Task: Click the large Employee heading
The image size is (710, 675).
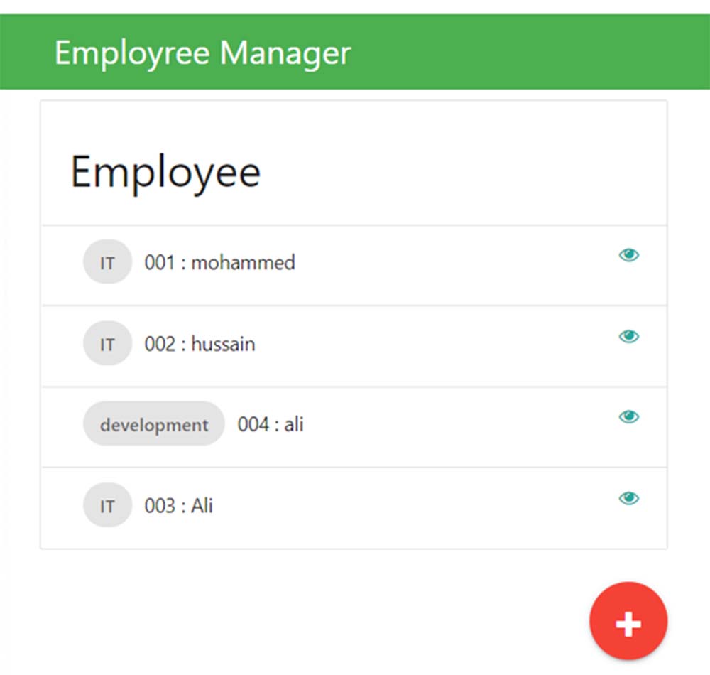Action: tap(165, 172)
